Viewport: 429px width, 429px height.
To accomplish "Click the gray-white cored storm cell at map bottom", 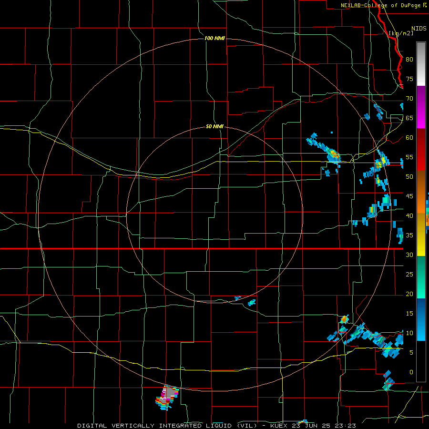I will pyautogui.click(x=167, y=397).
